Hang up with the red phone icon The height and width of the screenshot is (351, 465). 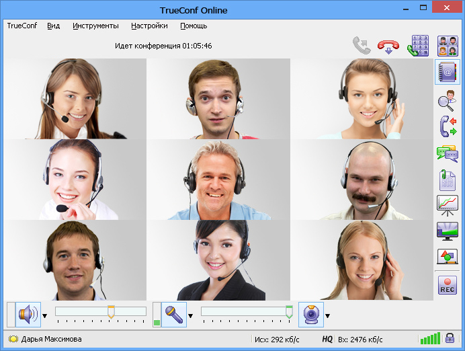[388, 46]
